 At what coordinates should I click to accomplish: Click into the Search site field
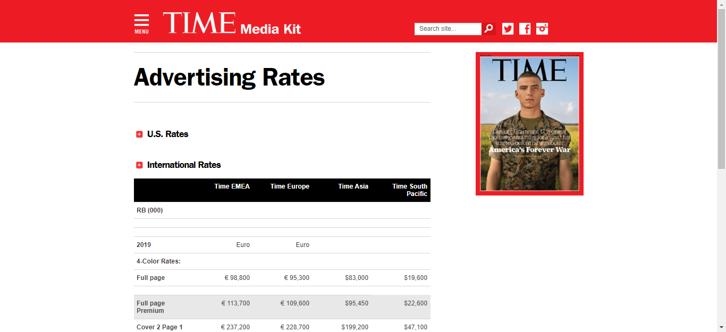(x=448, y=29)
